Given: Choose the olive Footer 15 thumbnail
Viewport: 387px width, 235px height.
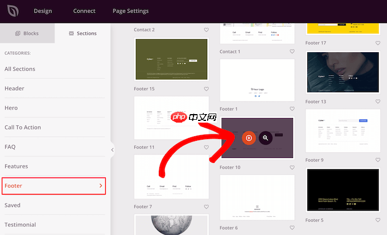Looking at the screenshot, I should point(171,59).
